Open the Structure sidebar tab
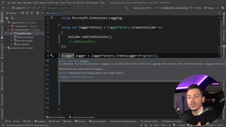226x127 pixels. click(2, 99)
